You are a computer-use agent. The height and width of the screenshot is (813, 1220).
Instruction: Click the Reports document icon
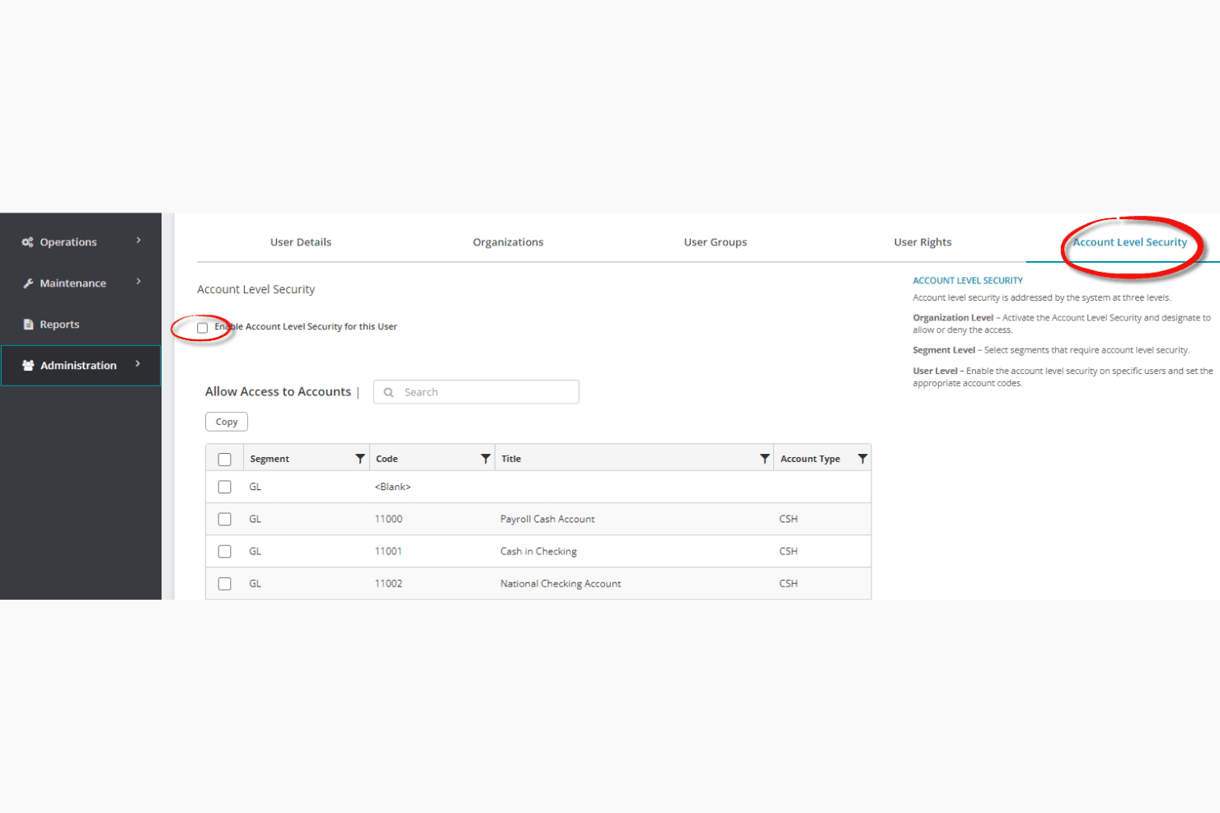tap(28, 325)
